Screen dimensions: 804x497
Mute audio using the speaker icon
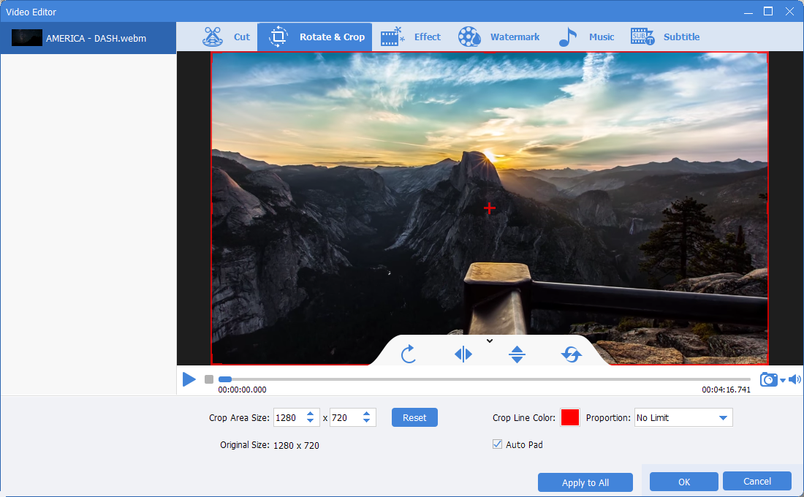[x=794, y=379]
